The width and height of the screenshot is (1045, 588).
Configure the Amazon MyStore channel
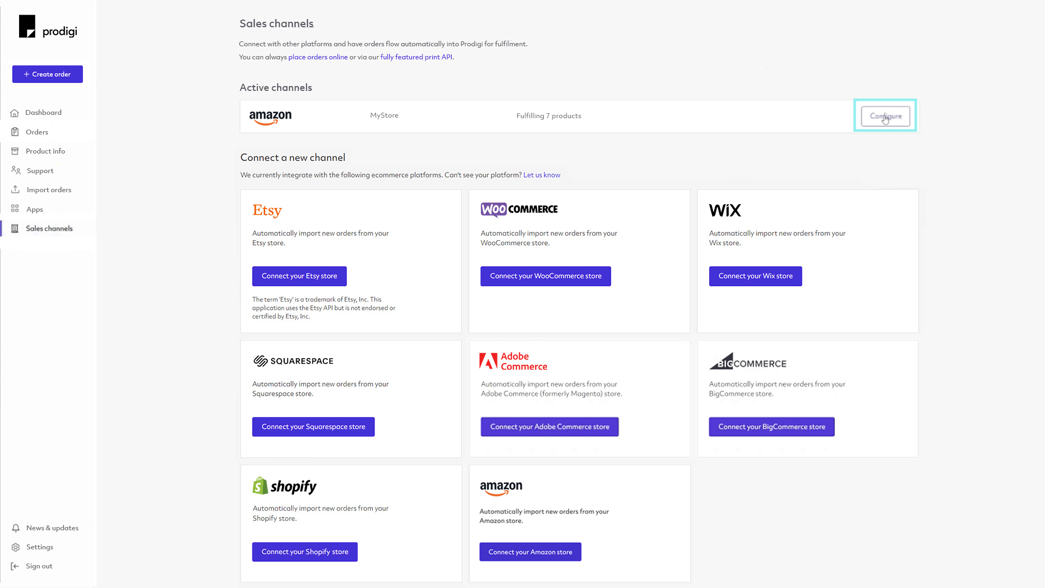(x=885, y=116)
